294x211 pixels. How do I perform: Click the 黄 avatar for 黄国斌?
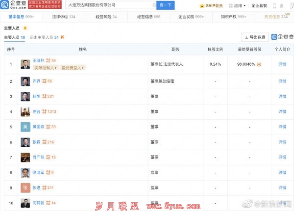coord(25,127)
